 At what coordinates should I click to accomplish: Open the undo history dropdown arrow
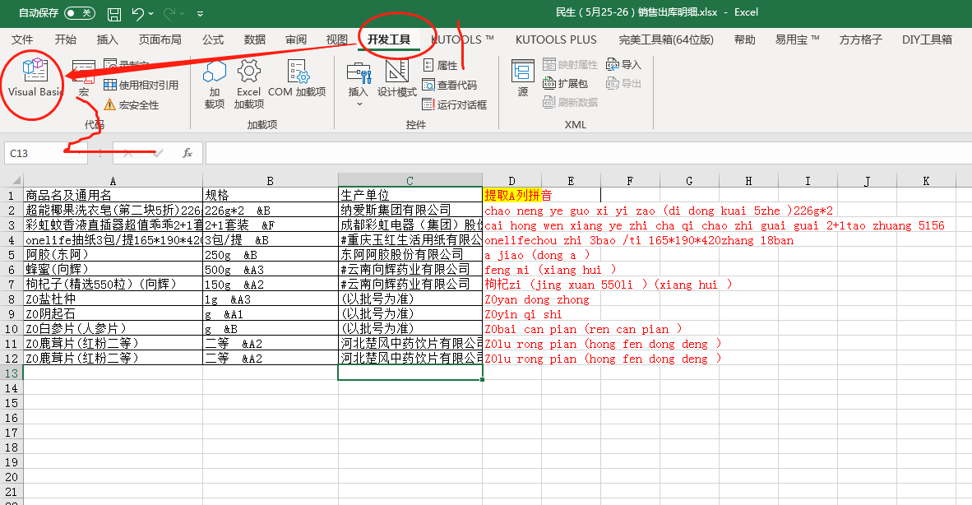coord(150,13)
